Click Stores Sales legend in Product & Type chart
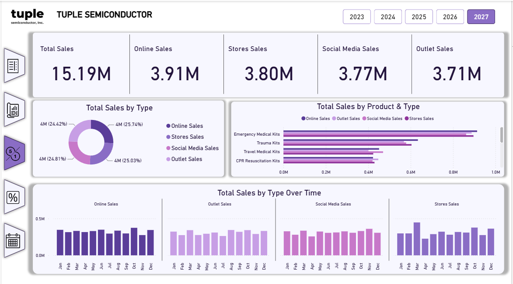This screenshot has width=513, height=284. tap(419, 119)
